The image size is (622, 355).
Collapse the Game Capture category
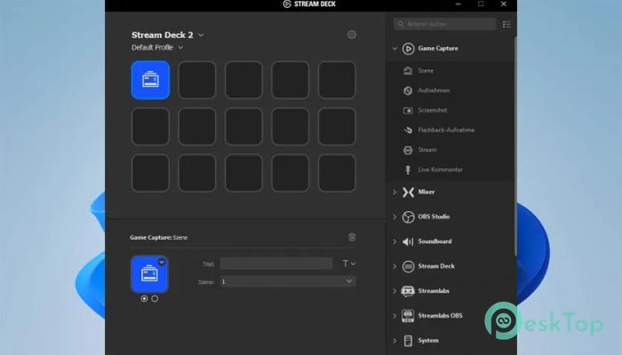[395, 48]
